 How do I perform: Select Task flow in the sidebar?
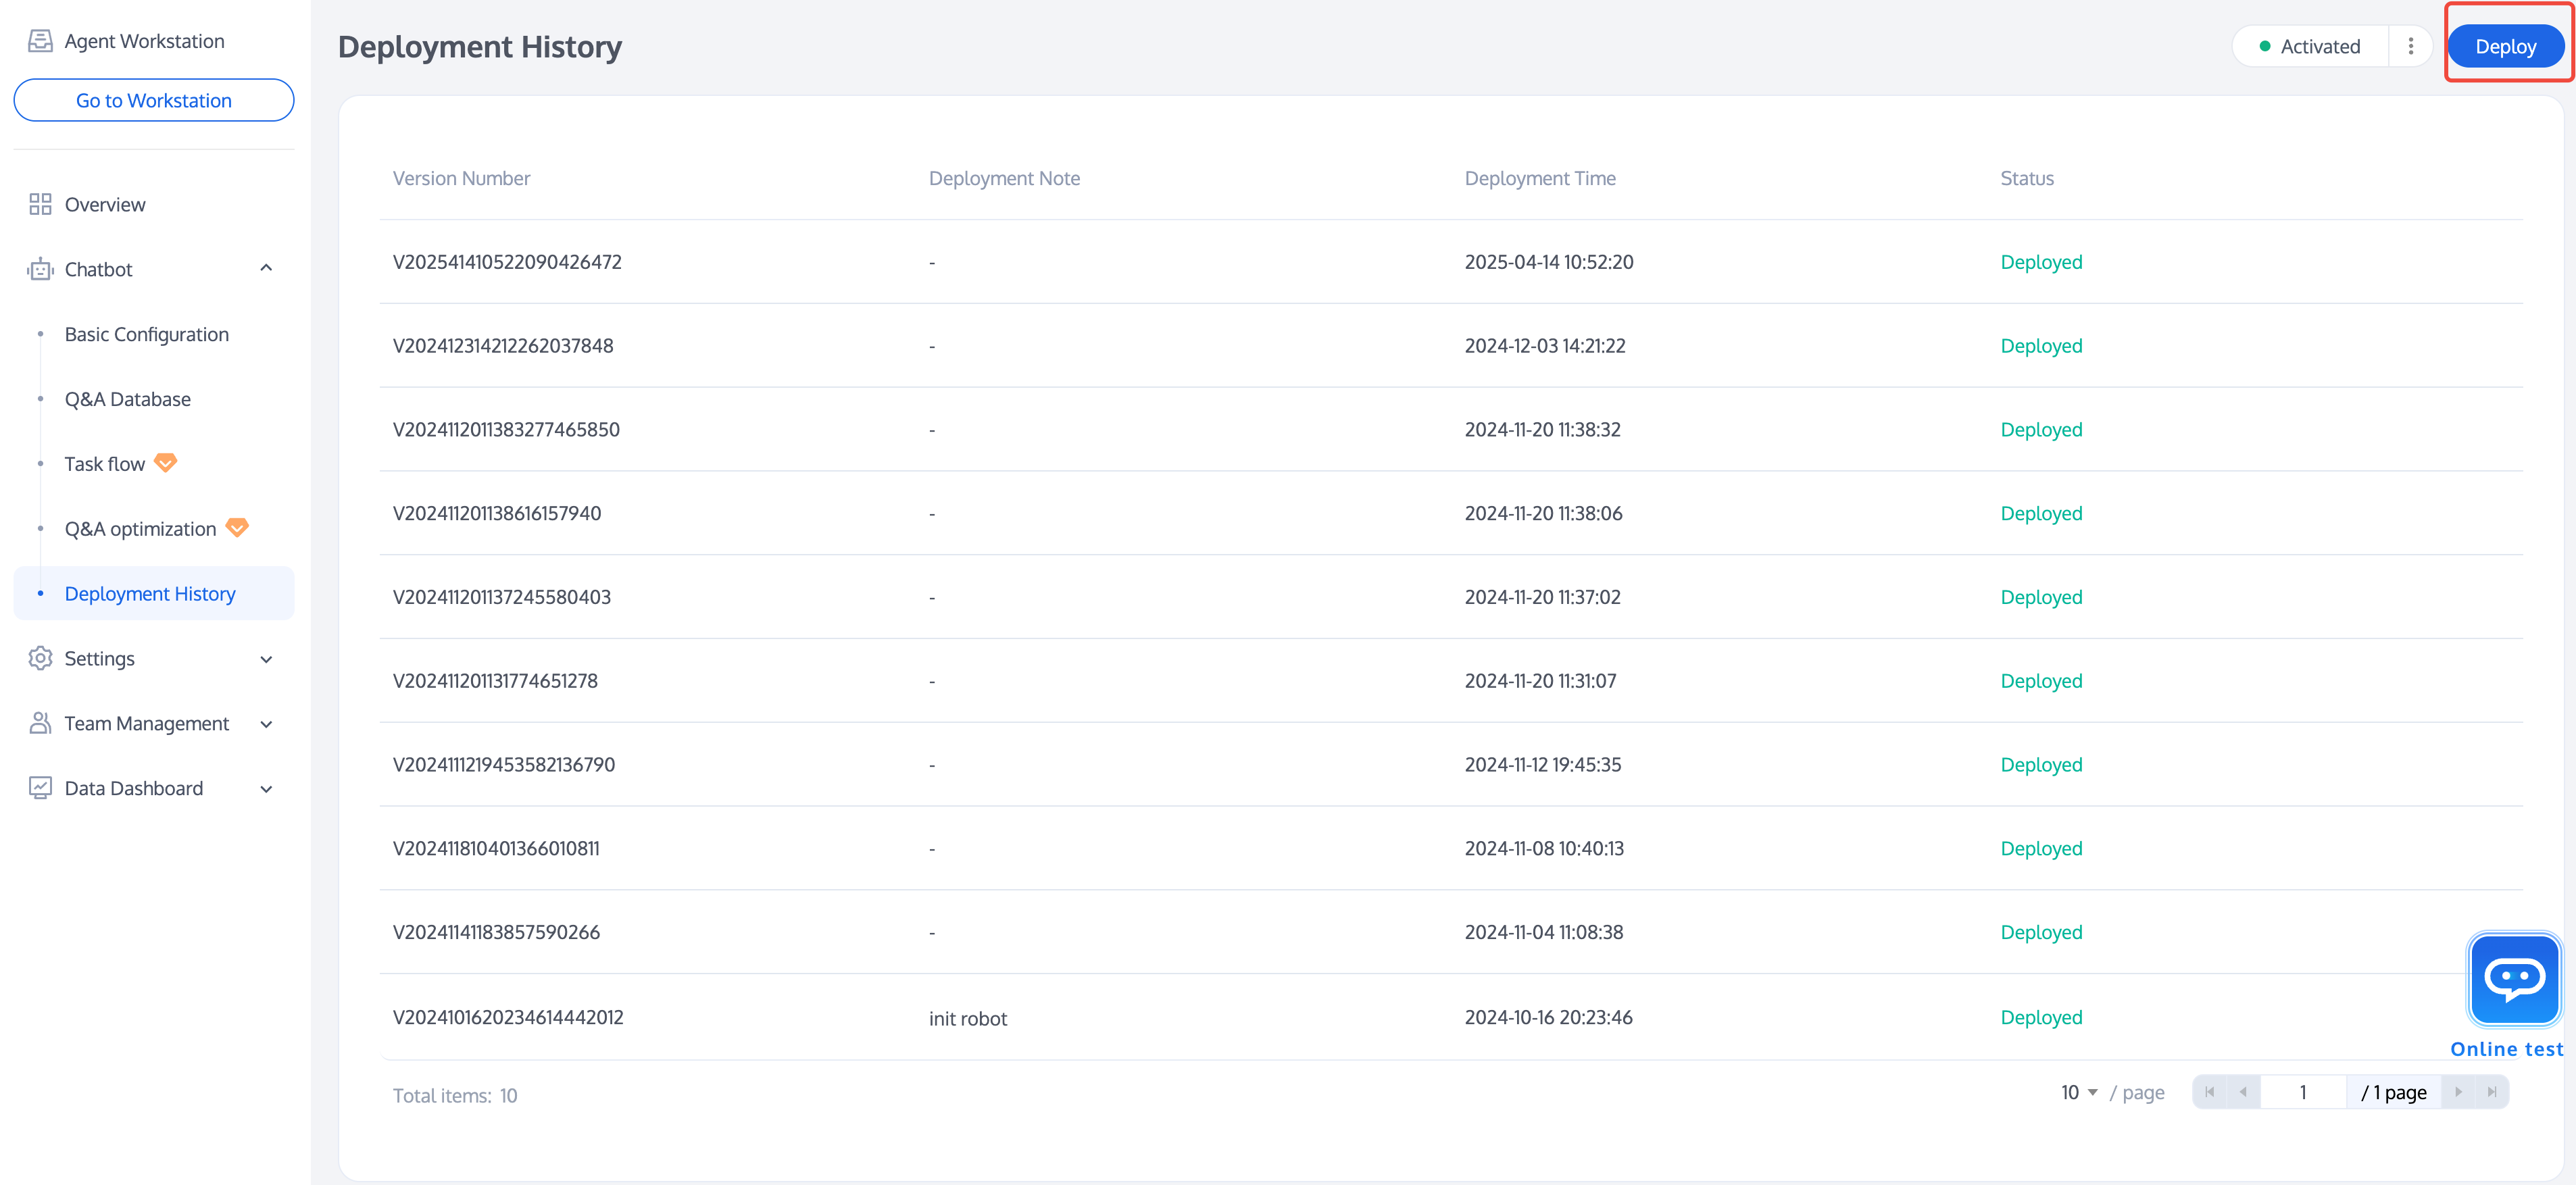pos(105,464)
